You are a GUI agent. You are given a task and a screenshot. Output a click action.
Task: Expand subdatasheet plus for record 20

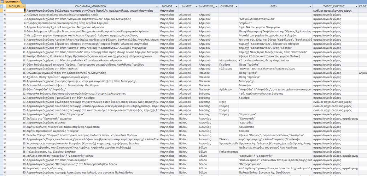pyautogui.click(x=5, y=89)
